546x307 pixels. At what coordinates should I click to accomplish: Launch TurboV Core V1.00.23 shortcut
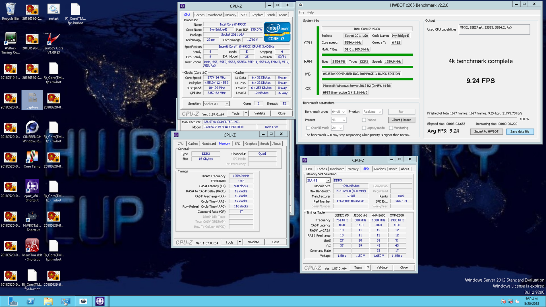[54, 43]
